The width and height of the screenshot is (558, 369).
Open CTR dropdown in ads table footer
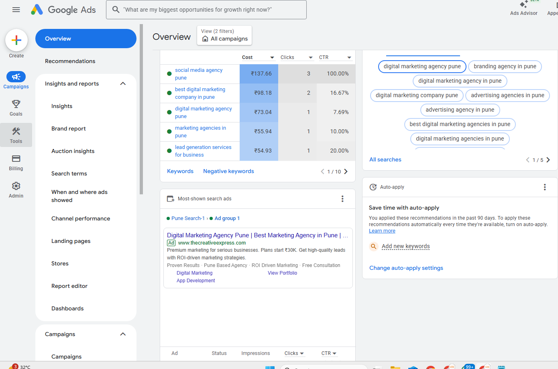point(329,353)
